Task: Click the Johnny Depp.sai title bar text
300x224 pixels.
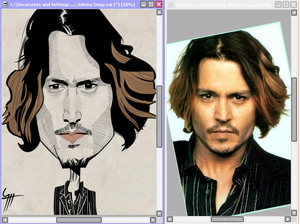Action: point(73,5)
